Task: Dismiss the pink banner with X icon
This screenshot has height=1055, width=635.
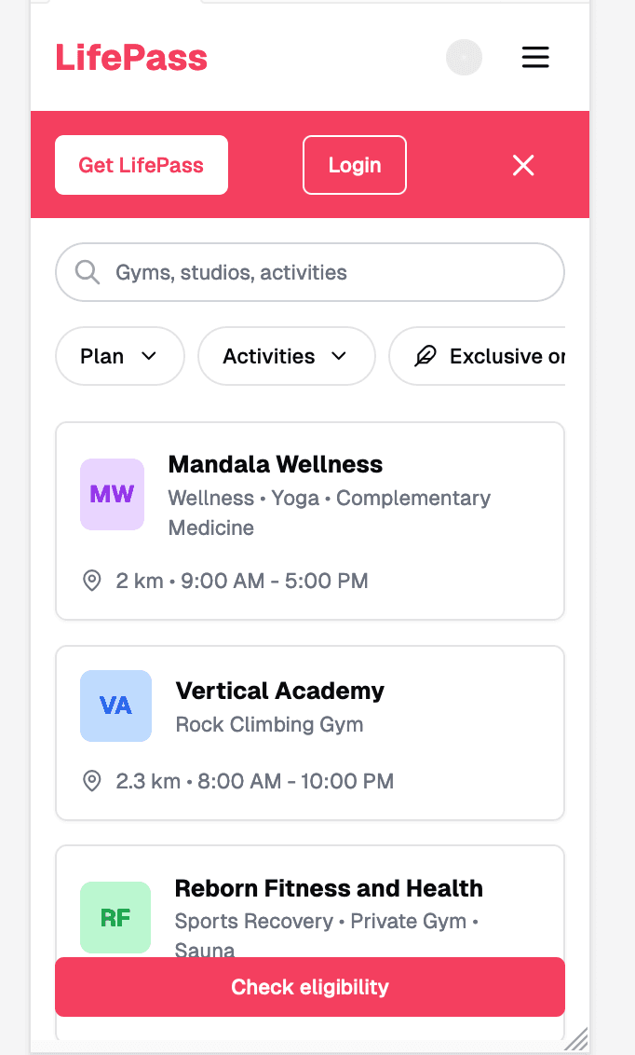Action: click(523, 165)
